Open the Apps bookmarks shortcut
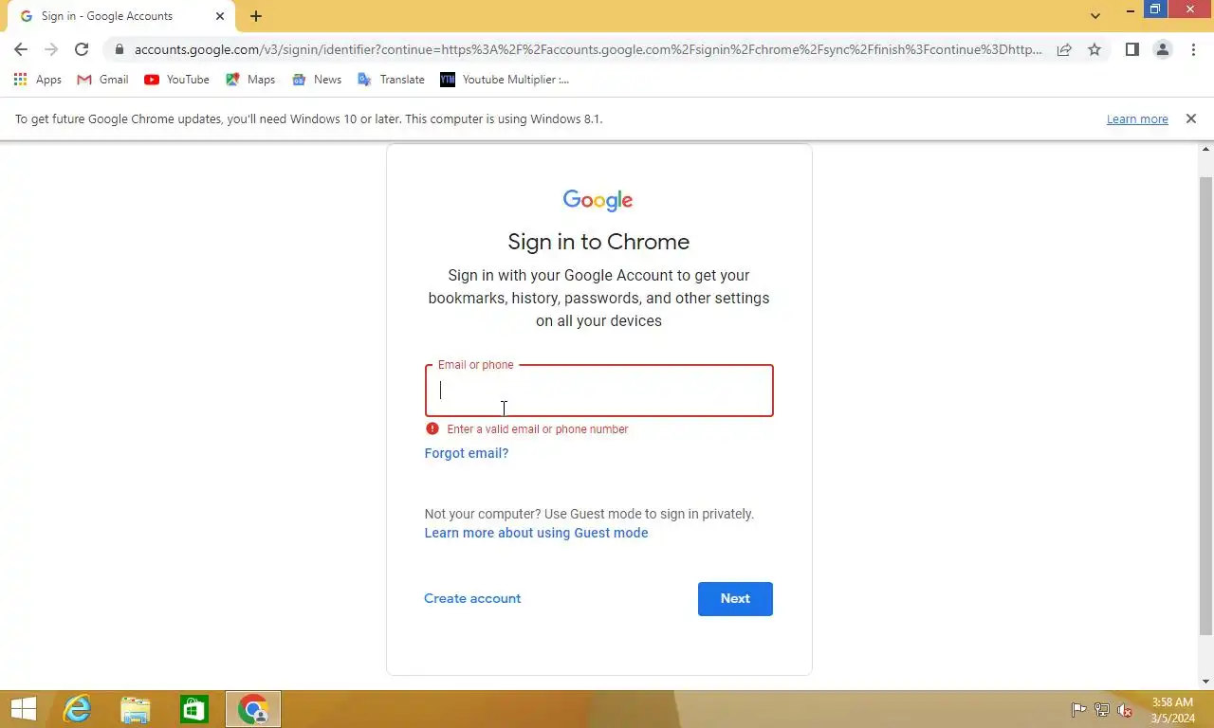The height and width of the screenshot is (728, 1214). pos(38,80)
